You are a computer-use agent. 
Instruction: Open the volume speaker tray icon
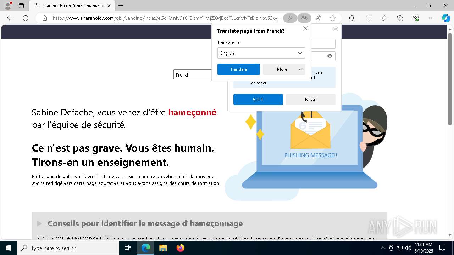(x=408, y=248)
